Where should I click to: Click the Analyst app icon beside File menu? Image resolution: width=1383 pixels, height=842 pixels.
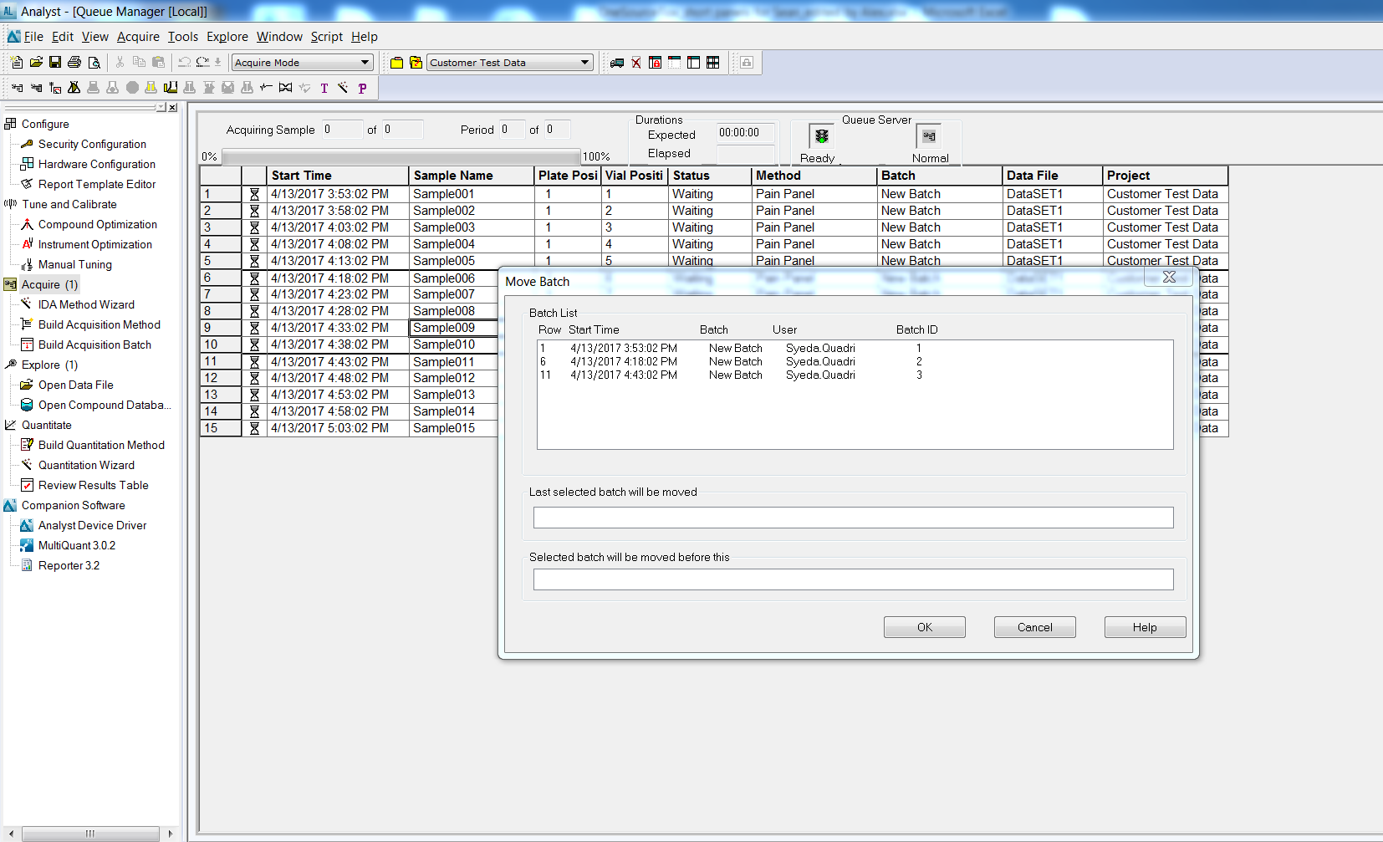point(13,37)
